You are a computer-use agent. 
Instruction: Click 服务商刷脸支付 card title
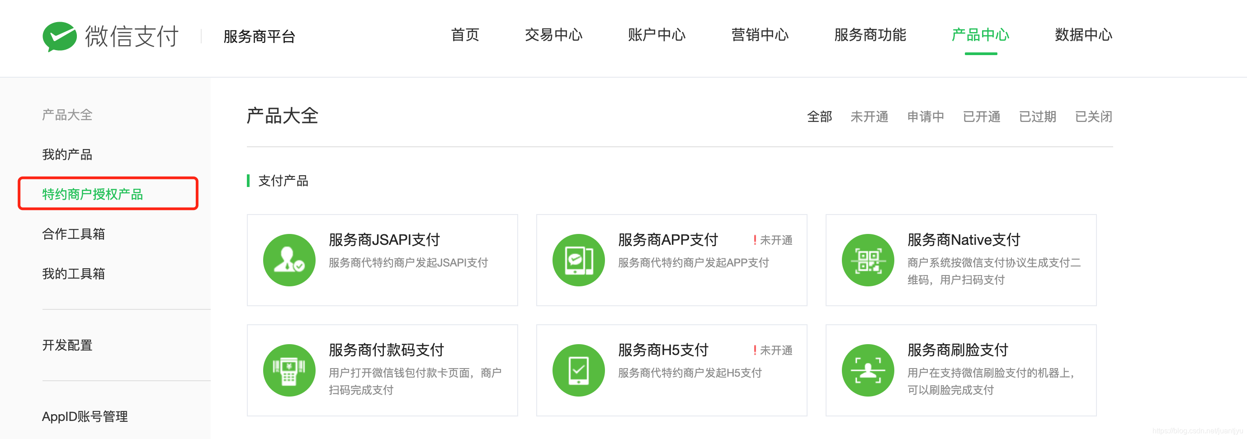click(958, 350)
